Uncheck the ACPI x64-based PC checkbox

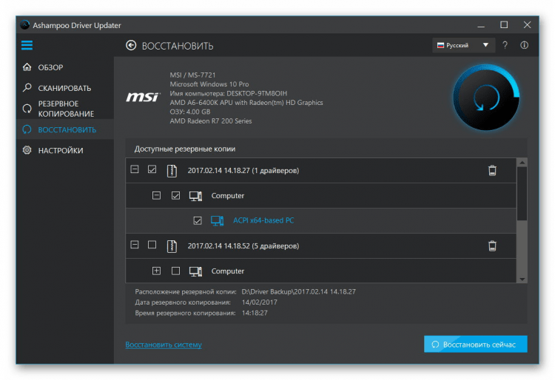click(198, 220)
